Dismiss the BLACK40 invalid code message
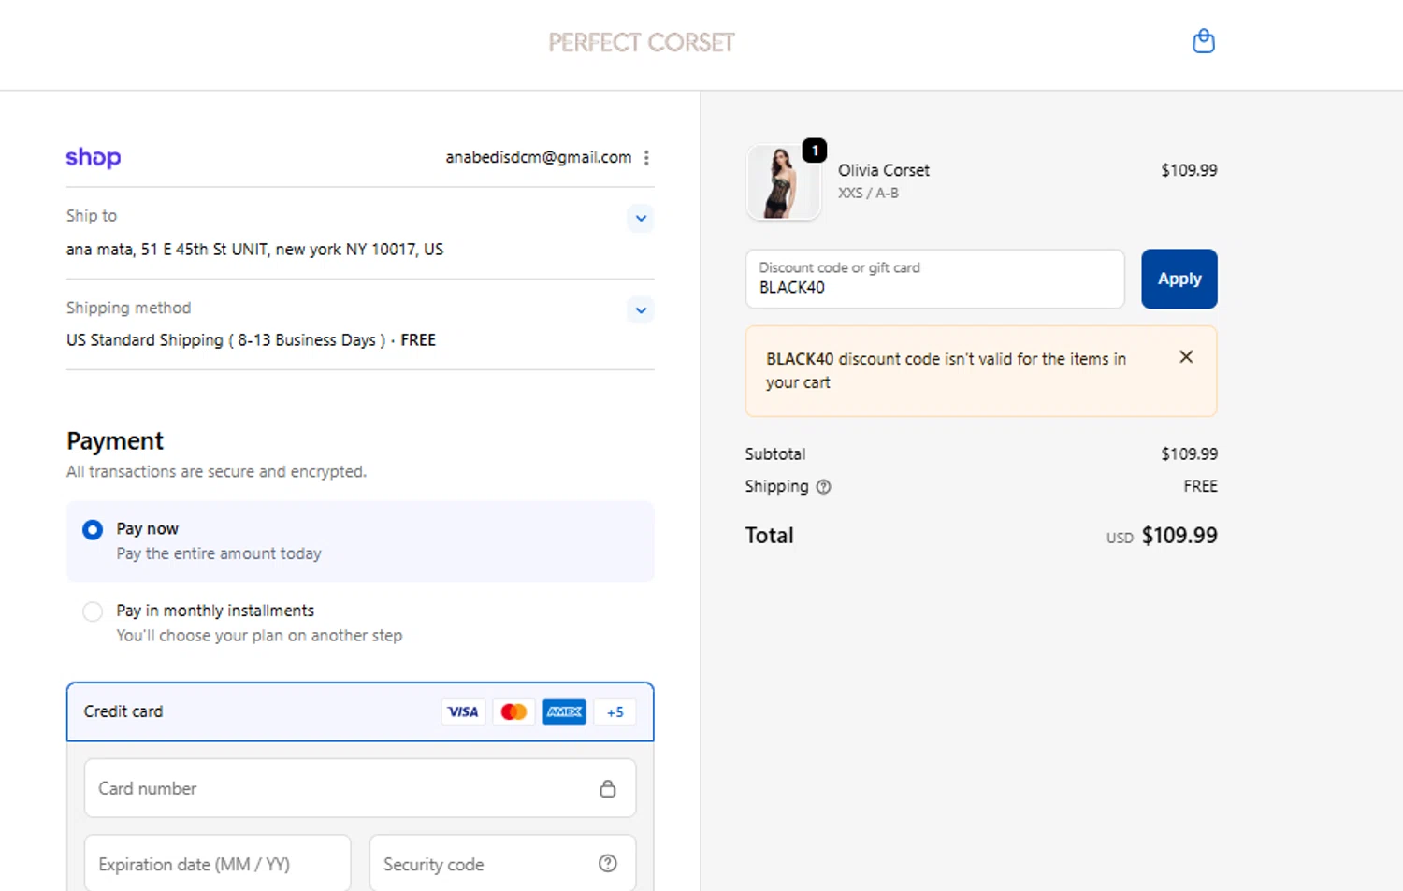Viewport: 1403px width, 891px height. (1186, 357)
